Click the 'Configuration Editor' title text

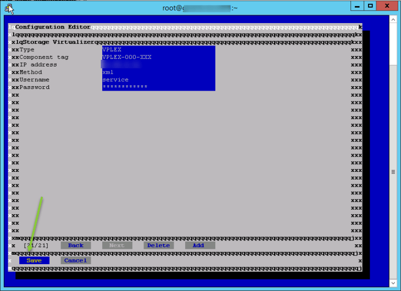click(x=53, y=27)
